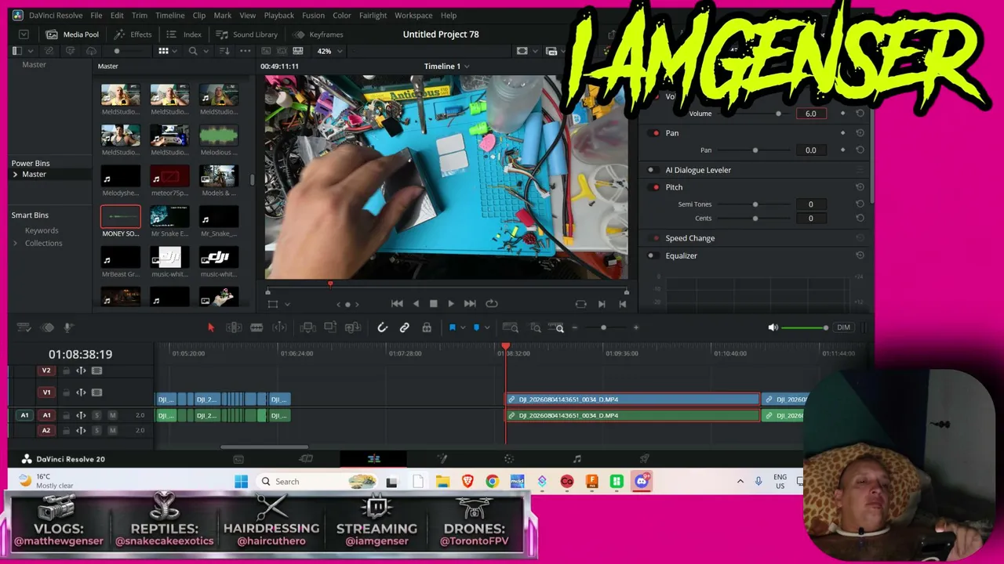Click the timeline speaker mute icon
This screenshot has width=1004, height=564.
click(773, 327)
